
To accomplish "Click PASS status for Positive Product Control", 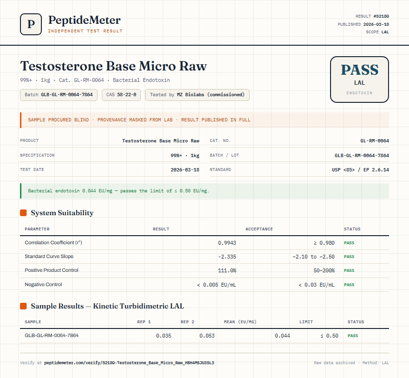I will coord(349,270).
